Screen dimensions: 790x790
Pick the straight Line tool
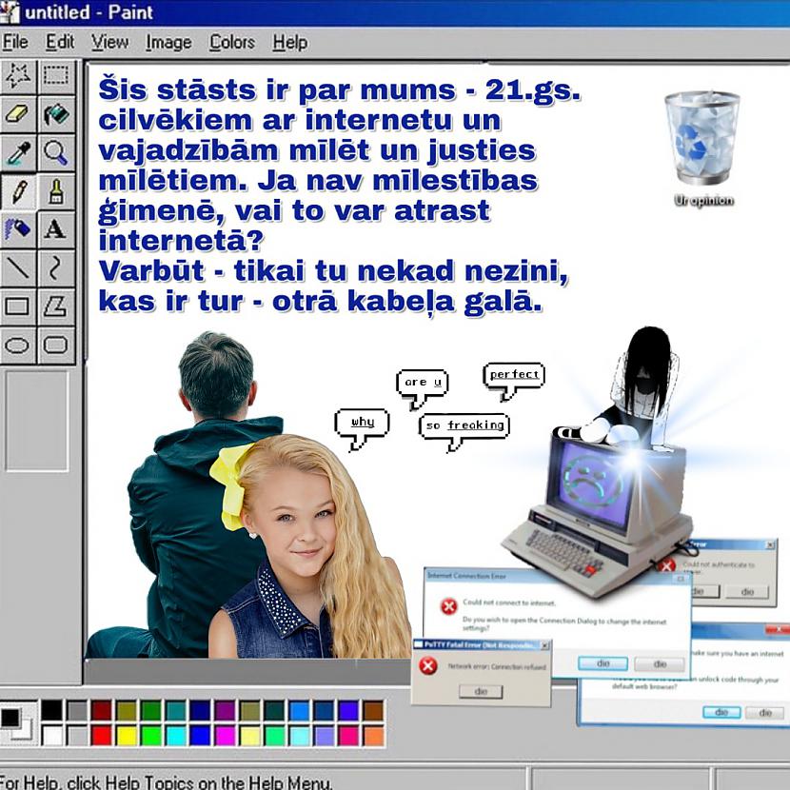point(18,268)
